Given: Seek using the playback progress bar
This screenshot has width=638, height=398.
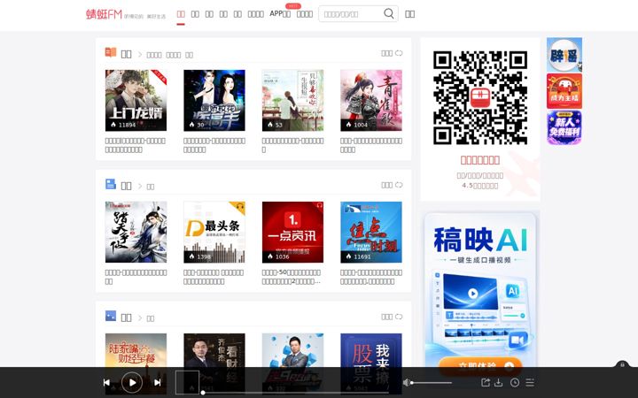Looking at the screenshot, I should [297, 393].
